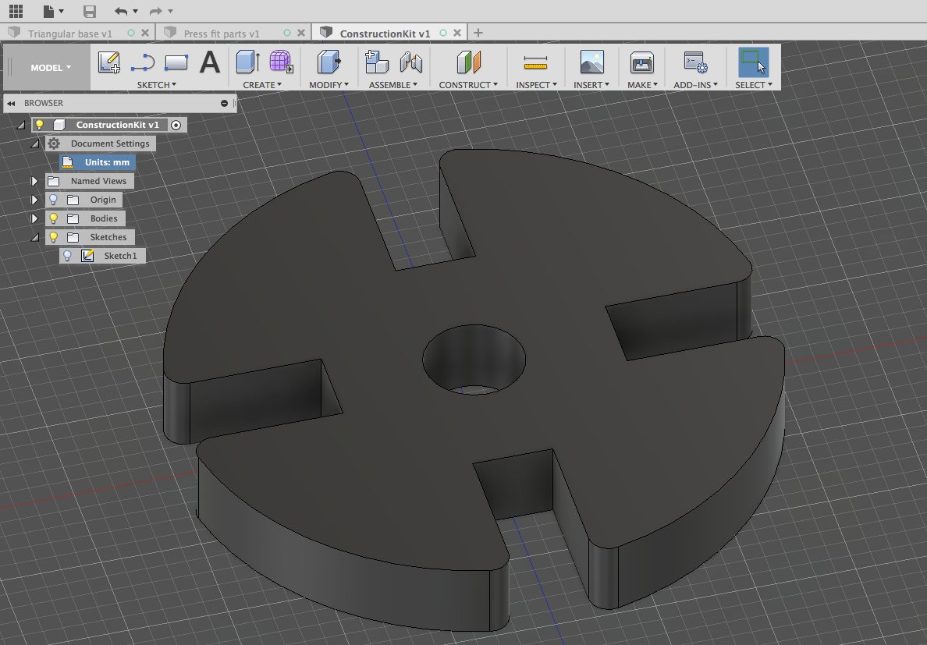Click the center hole of the model

coord(474,360)
